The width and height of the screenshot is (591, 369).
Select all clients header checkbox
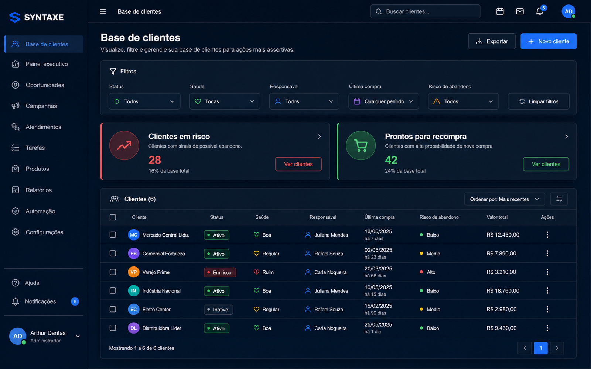(x=113, y=217)
